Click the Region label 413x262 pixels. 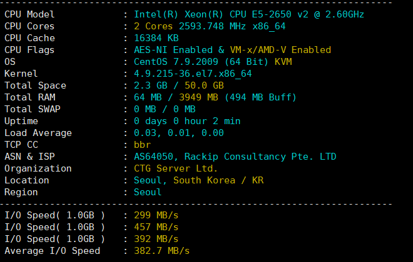(x=21, y=192)
